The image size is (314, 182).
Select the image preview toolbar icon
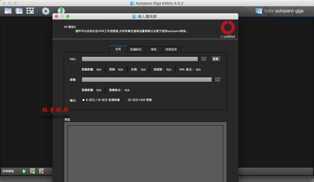click(18, 11)
